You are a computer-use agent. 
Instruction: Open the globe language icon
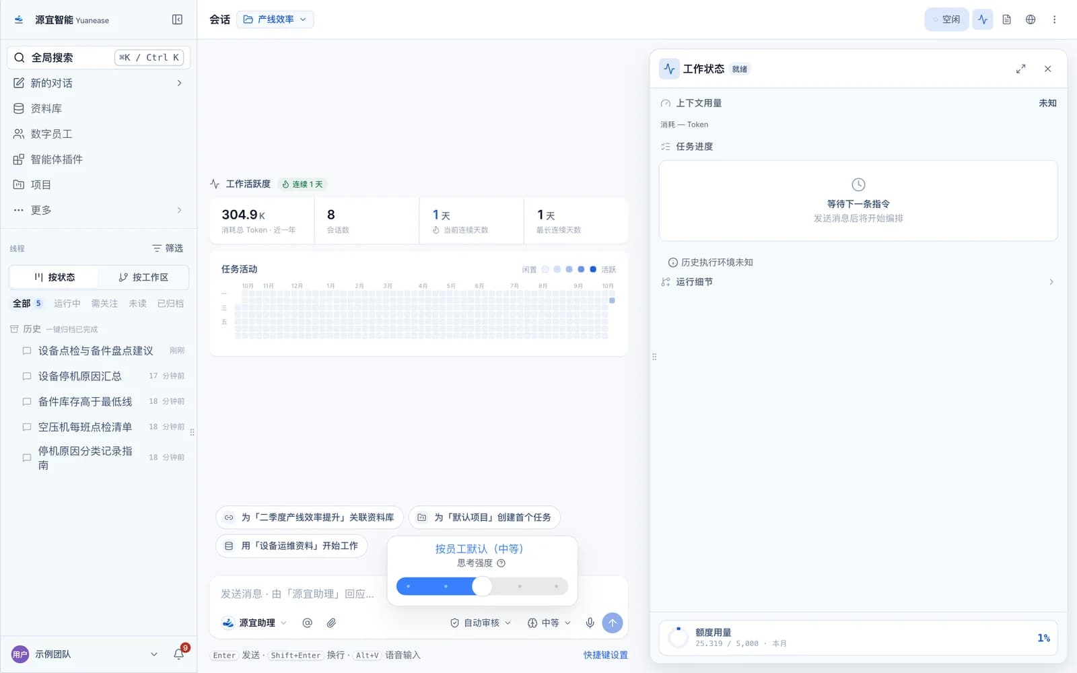pyautogui.click(x=1031, y=20)
